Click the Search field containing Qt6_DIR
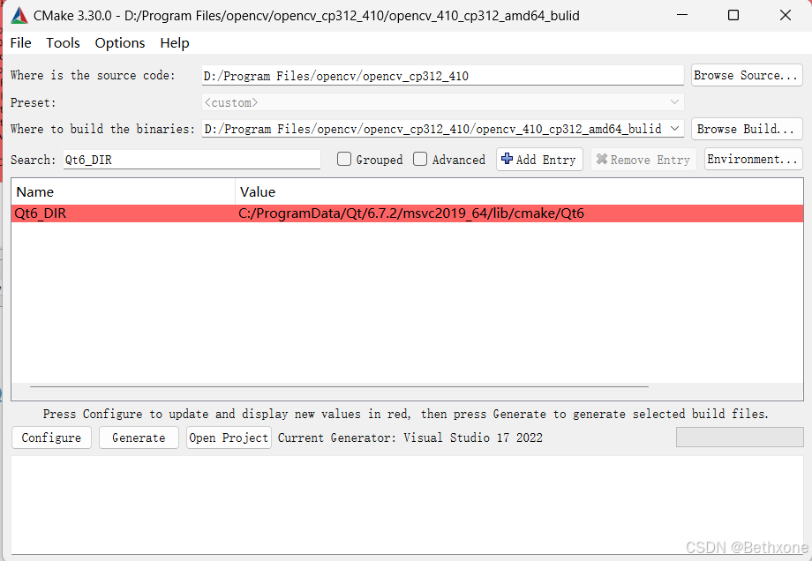The width and height of the screenshot is (812, 561). [192, 160]
